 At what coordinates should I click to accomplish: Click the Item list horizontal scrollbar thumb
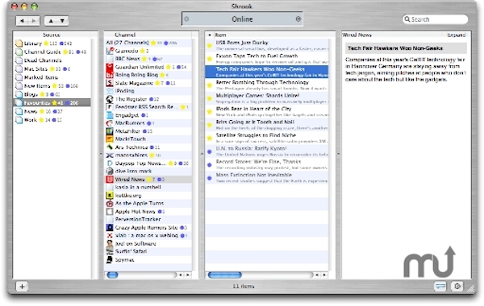tap(225, 275)
